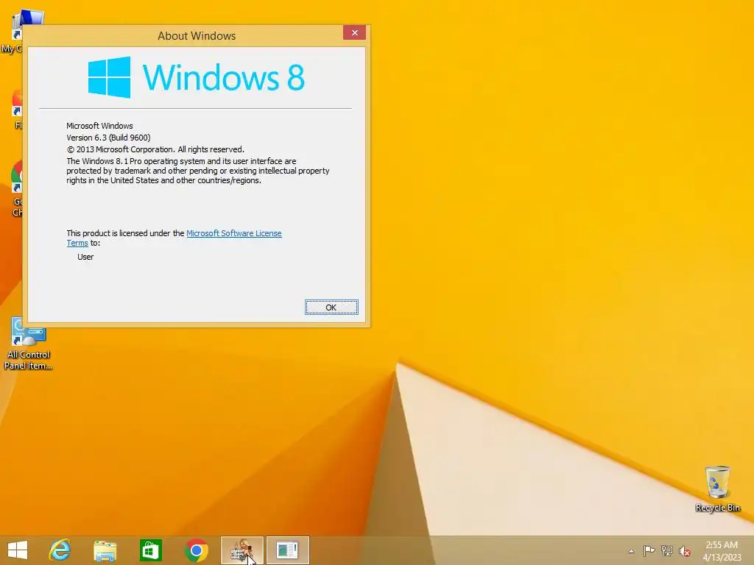This screenshot has height=565, width=754.
Task: Open the Microsoft Software License link
Action: coord(233,233)
